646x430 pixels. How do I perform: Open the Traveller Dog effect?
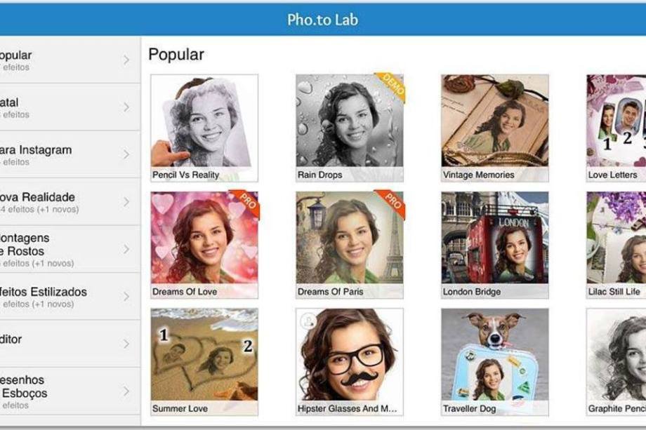pyautogui.click(x=495, y=362)
